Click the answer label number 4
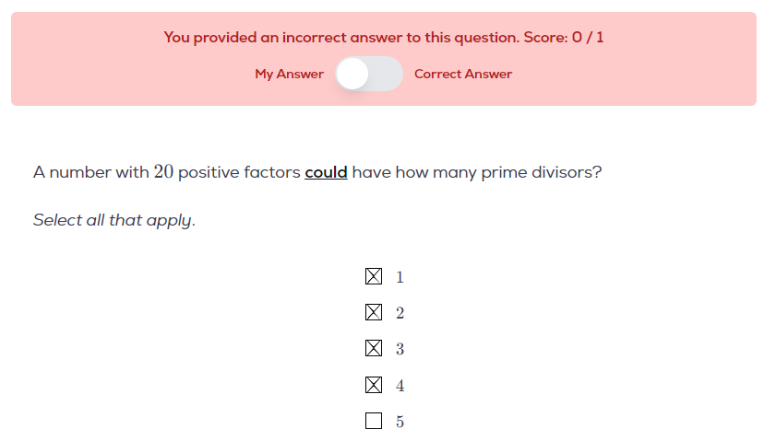The width and height of the screenshot is (764, 441). pyautogui.click(x=400, y=386)
